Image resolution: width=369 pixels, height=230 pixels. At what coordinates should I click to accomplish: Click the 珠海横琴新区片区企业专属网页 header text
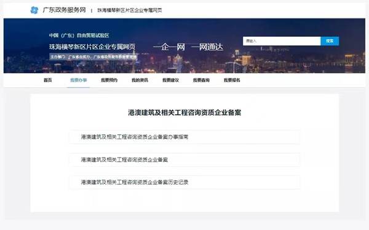click(130, 10)
